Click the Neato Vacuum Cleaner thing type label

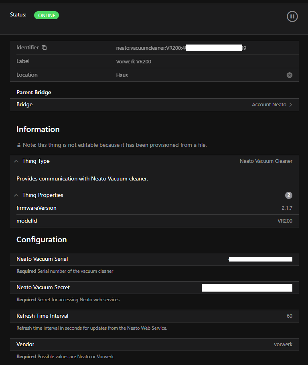(x=266, y=161)
